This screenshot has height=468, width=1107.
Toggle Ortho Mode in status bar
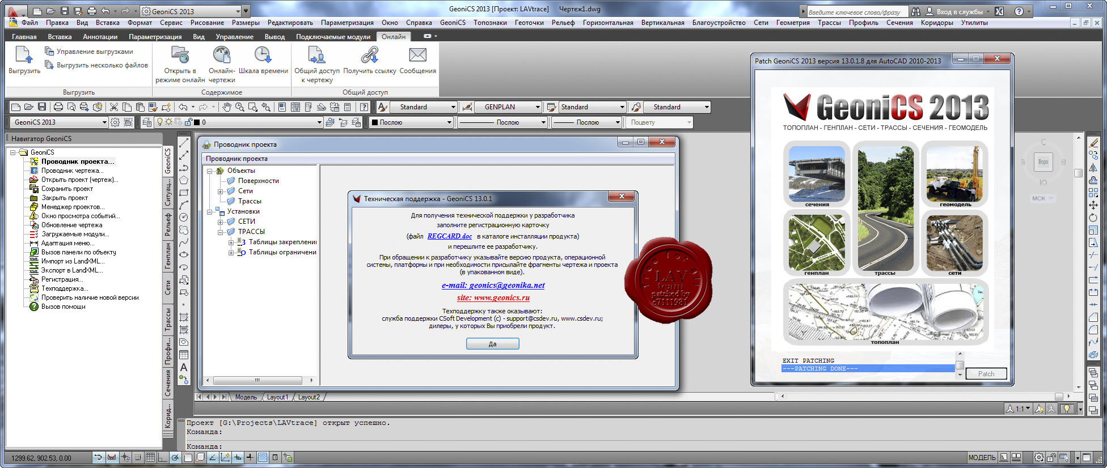[x=162, y=457]
